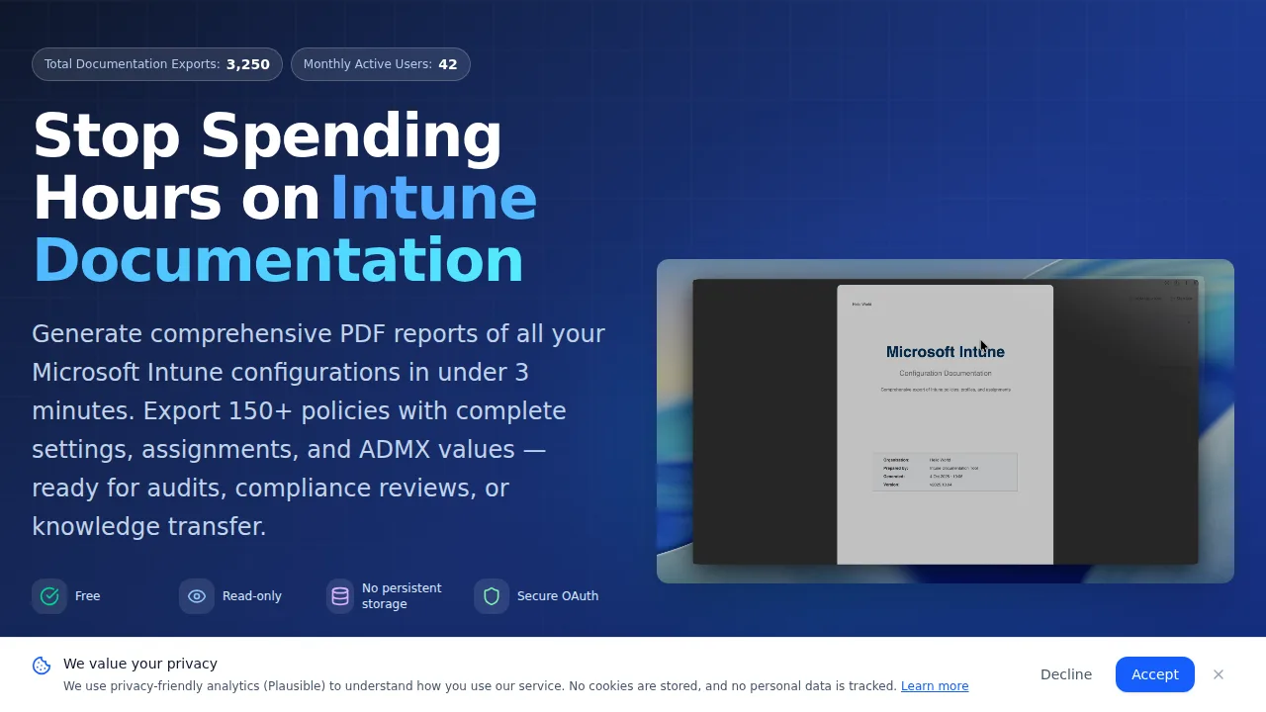
Task: Accept the privacy analytics notice
Action: click(1155, 674)
